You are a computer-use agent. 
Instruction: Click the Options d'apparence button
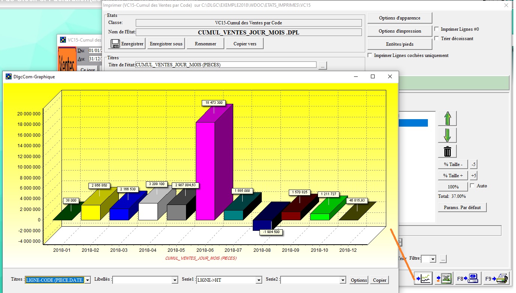(399, 18)
